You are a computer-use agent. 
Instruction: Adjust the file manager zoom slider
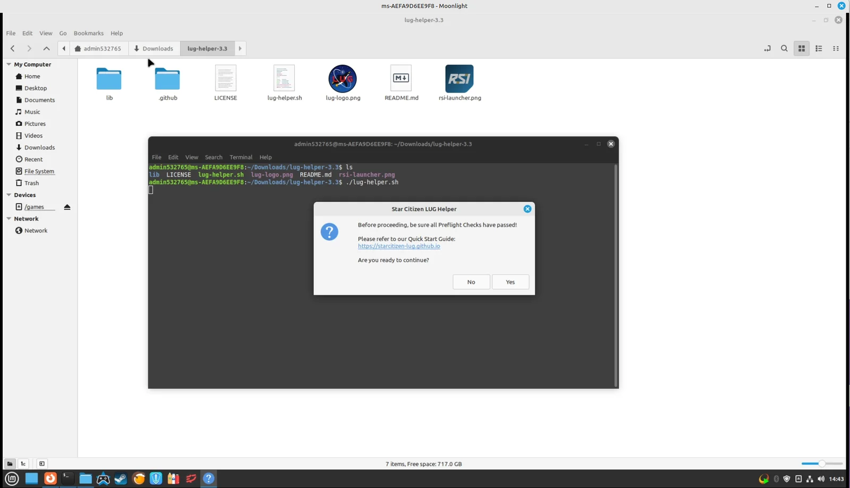(x=822, y=464)
